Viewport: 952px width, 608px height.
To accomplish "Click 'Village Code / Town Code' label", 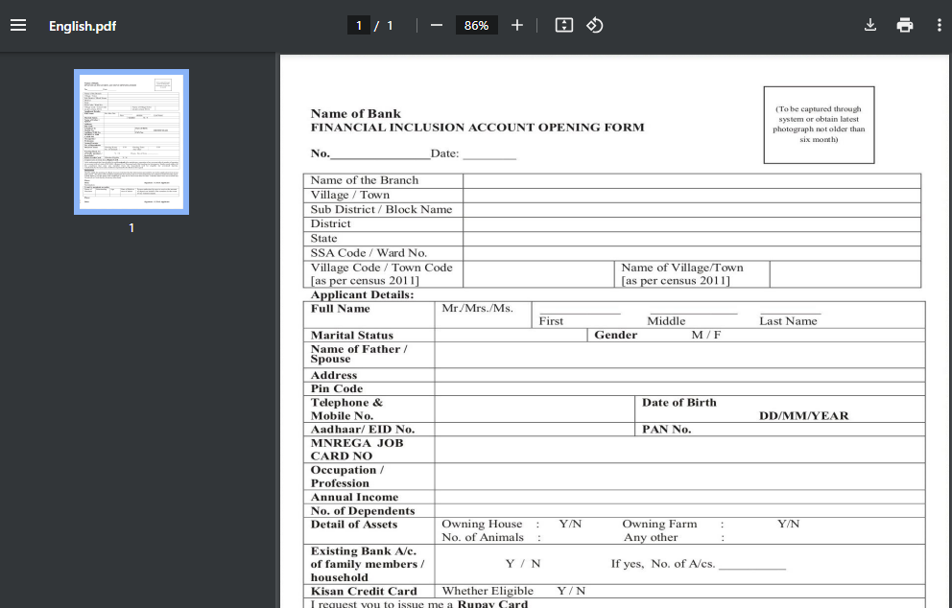I will pos(381,268).
